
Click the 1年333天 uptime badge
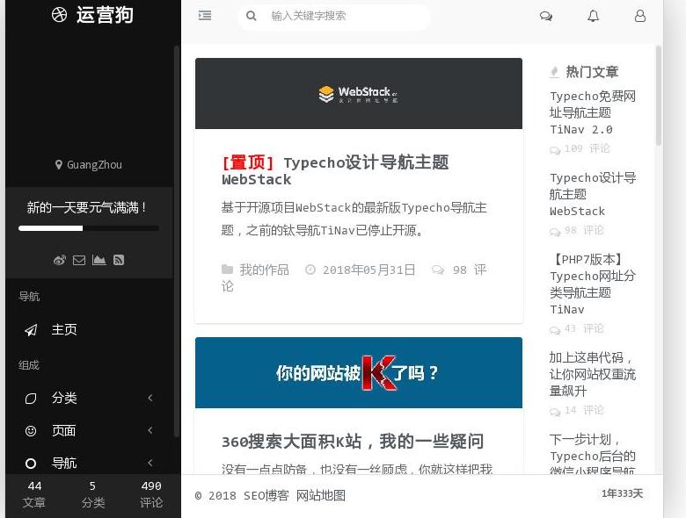(622, 493)
